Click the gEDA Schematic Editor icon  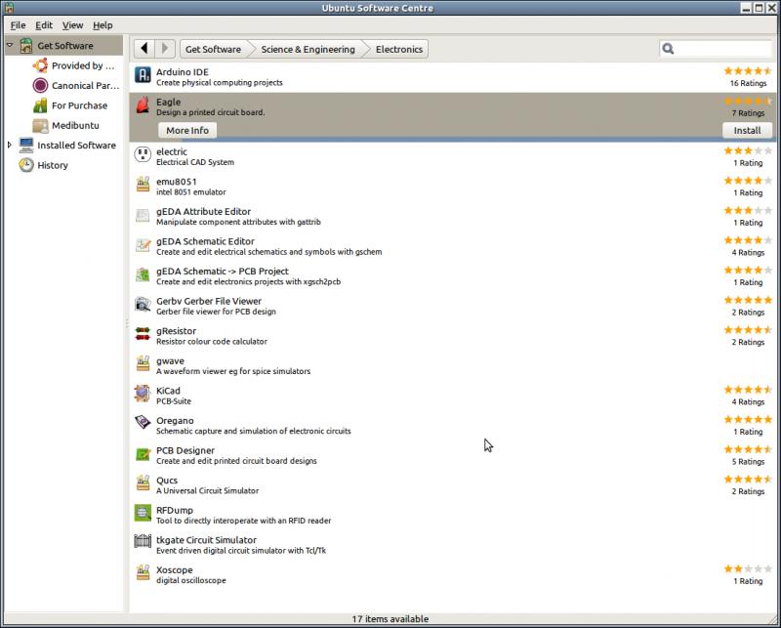[143, 245]
